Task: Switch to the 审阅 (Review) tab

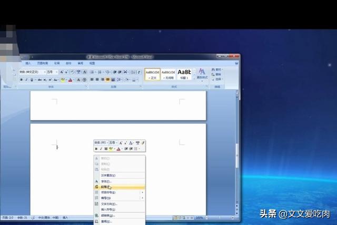Action: [80, 63]
